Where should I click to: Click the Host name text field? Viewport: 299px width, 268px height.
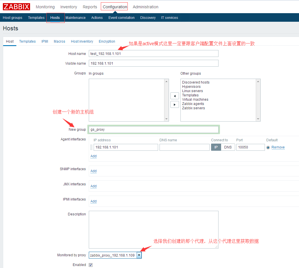click(x=154, y=53)
